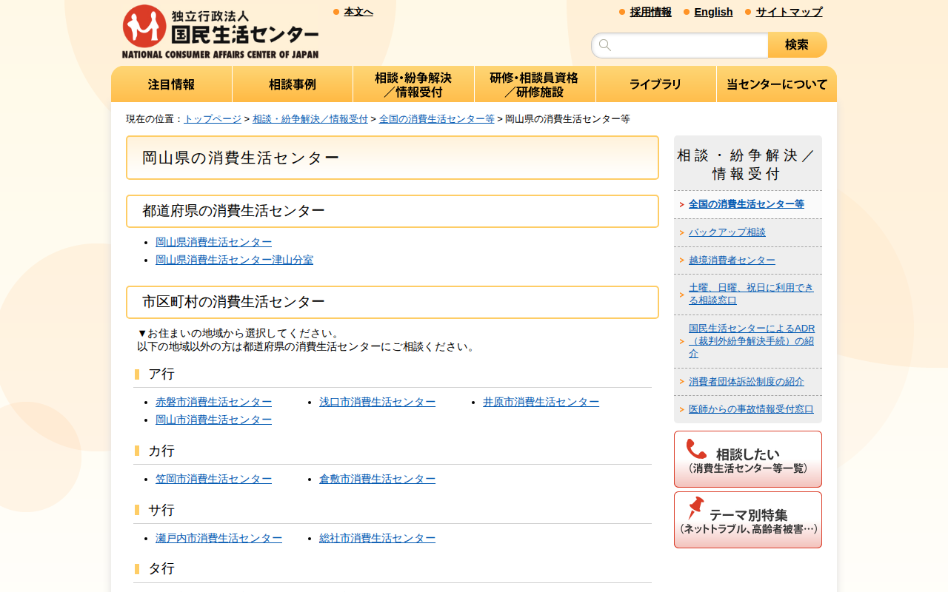
Task: Click the phone icon on 相談したい banner
Action: pos(696,449)
